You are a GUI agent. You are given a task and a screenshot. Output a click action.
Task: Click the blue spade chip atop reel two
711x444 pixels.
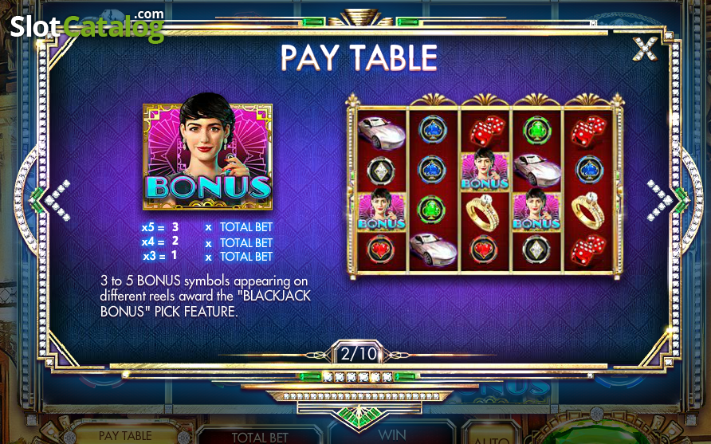[432, 130]
